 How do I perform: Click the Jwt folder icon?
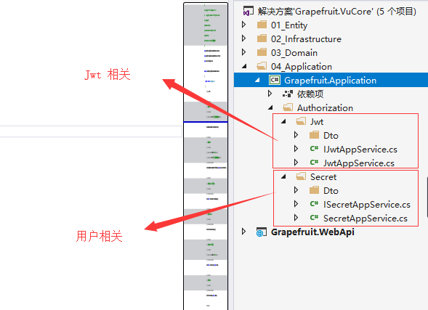(x=301, y=121)
